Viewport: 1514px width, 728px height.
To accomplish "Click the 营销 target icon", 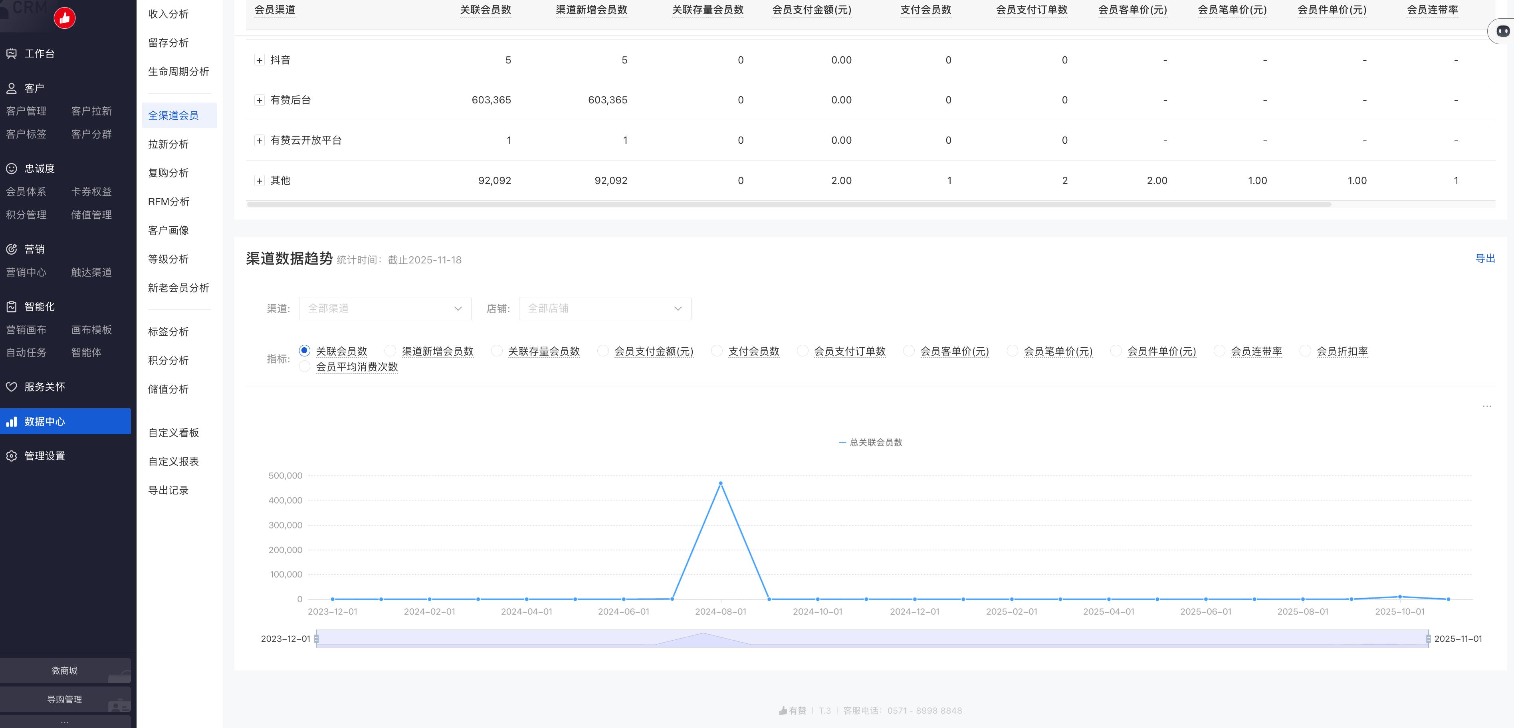I will 12,249.
